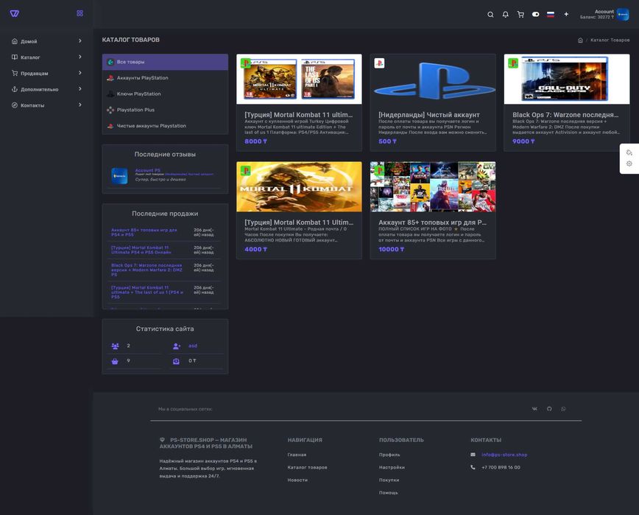The width and height of the screenshot is (639, 515).
Task: Open Mortal Kombat 11 yellow banner thumbnail
Action: click(x=299, y=186)
